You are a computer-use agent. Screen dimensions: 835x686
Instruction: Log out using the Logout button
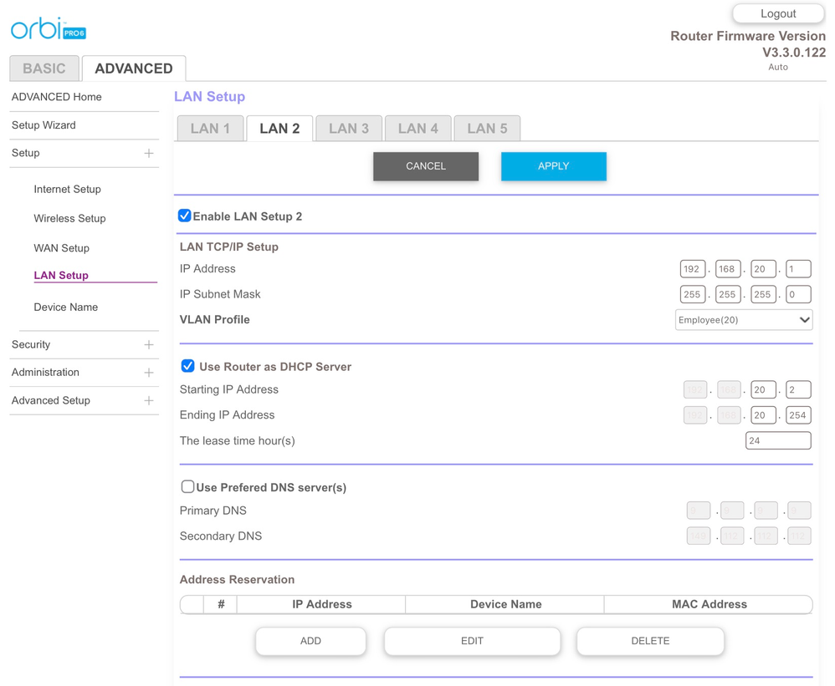(x=777, y=14)
